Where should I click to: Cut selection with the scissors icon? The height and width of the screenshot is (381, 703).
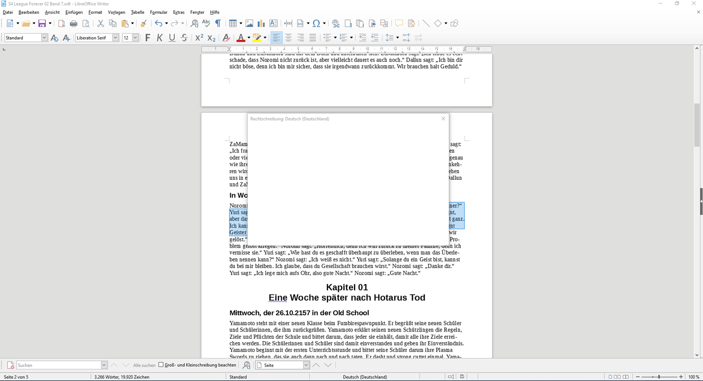(x=100, y=23)
